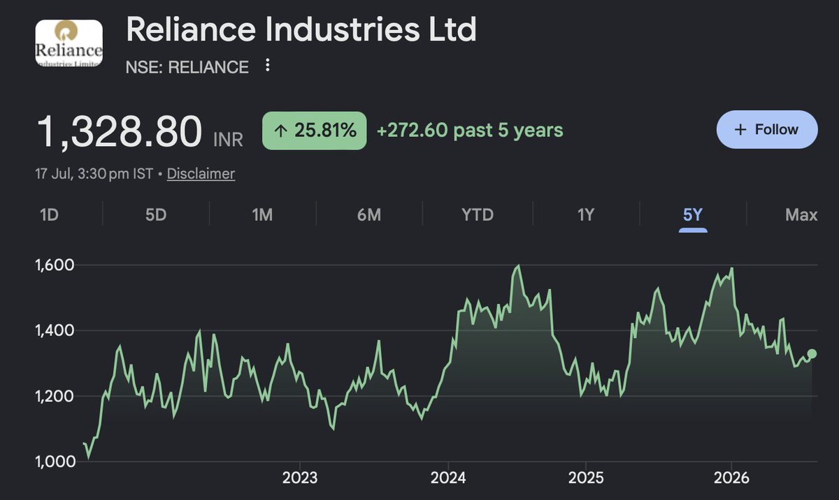Click the '+272.60 past 5 years' text
This screenshot has height=500, width=839.
pos(470,130)
